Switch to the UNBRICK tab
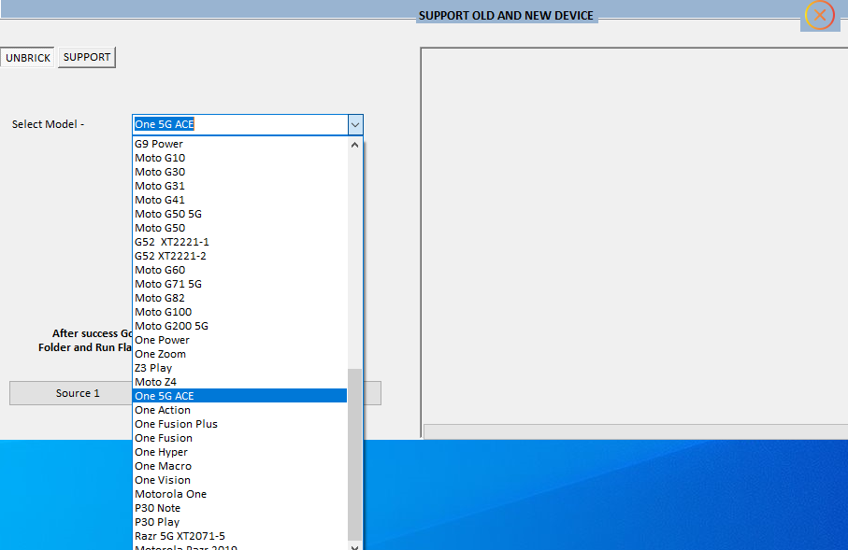848x550 pixels. (28, 57)
